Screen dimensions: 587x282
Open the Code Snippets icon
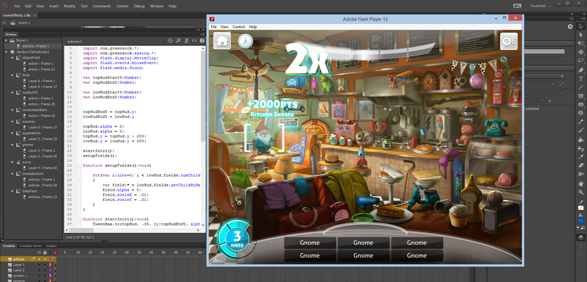(194, 41)
